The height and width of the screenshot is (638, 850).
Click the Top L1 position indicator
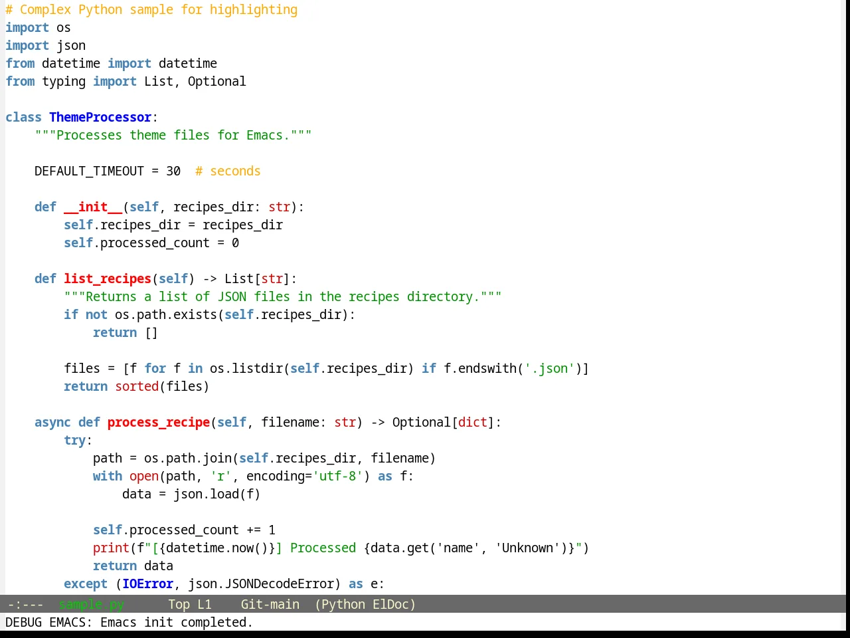coord(189,604)
